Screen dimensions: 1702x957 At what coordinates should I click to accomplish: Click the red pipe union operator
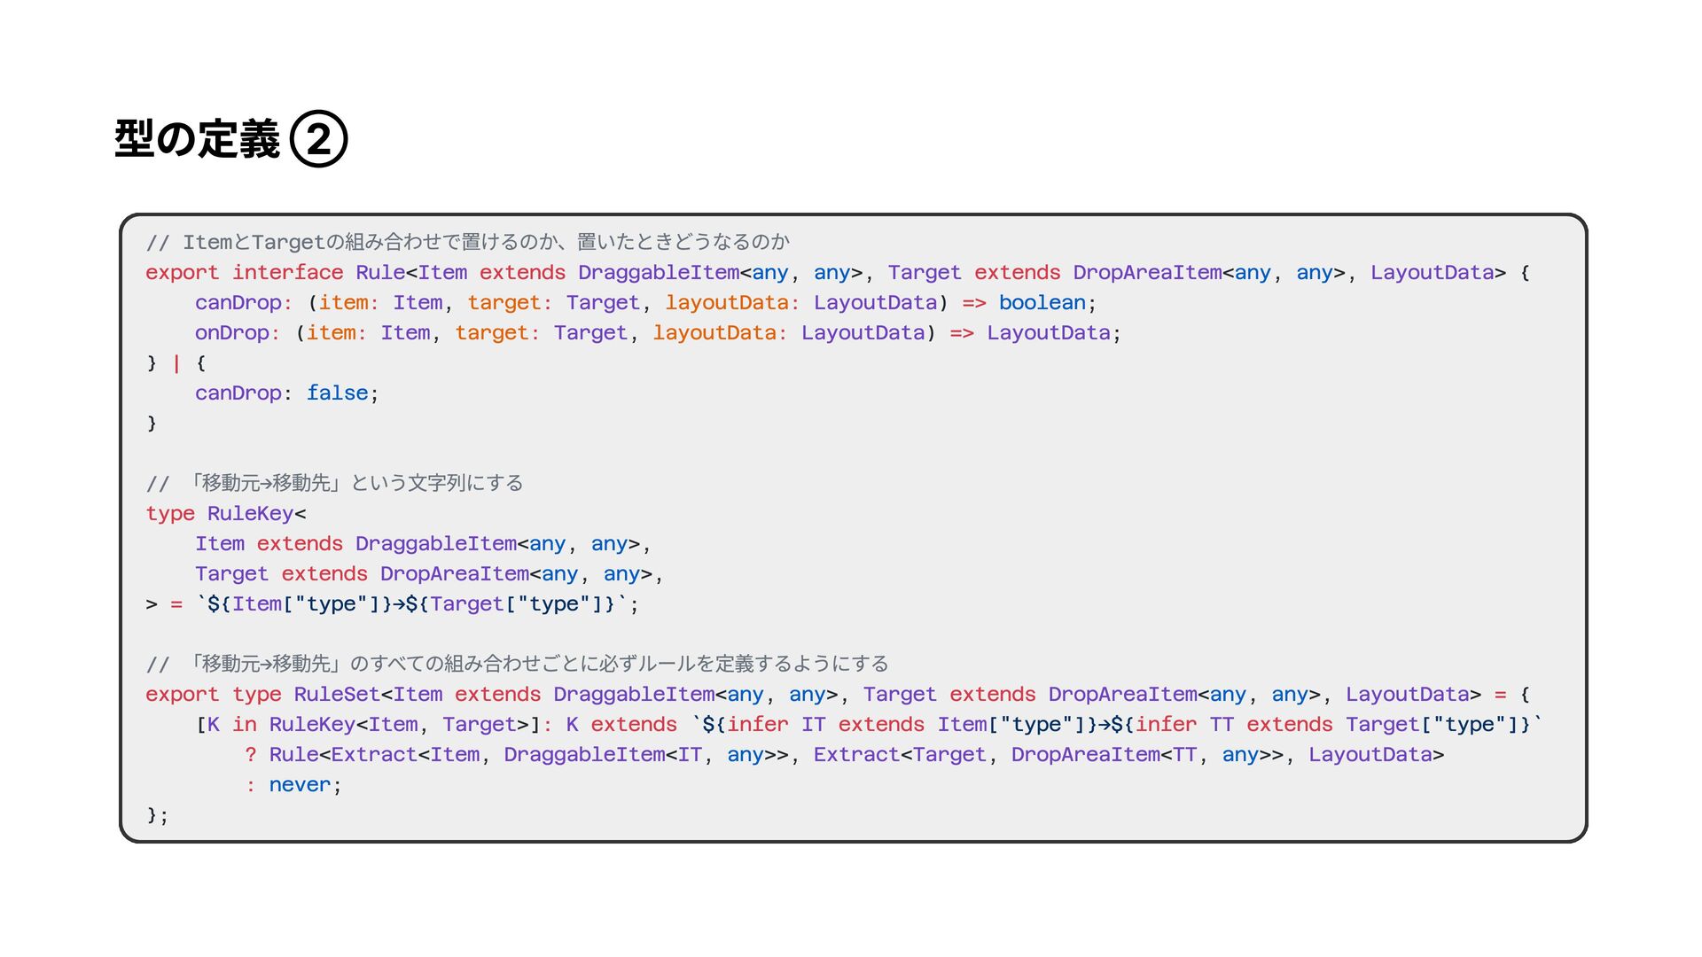[176, 363]
